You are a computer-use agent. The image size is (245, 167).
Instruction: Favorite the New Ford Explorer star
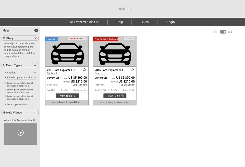[132, 70]
